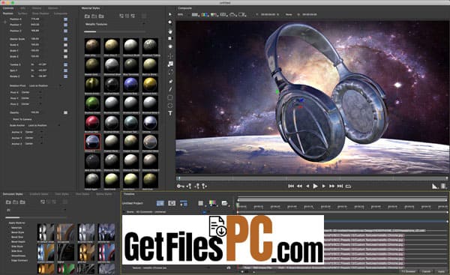Image resolution: width=450 pixels, height=275 pixels.
Task: Open the FX Browser button
Action: (409, 271)
